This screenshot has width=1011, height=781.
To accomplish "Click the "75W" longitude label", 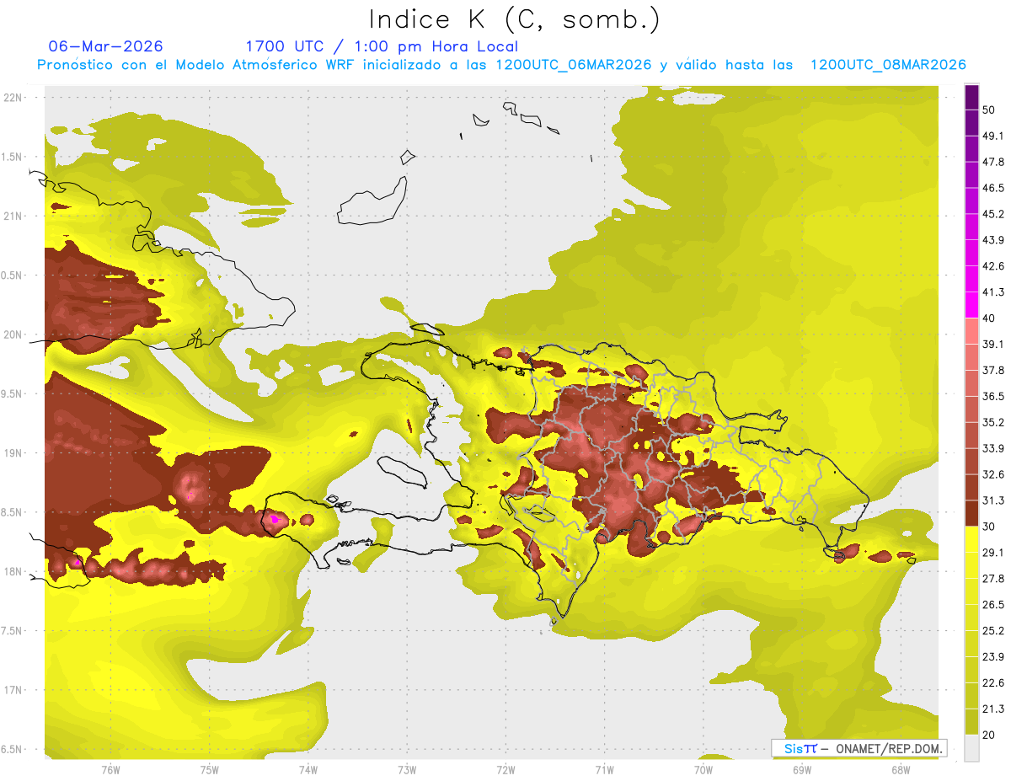I will tap(210, 769).
